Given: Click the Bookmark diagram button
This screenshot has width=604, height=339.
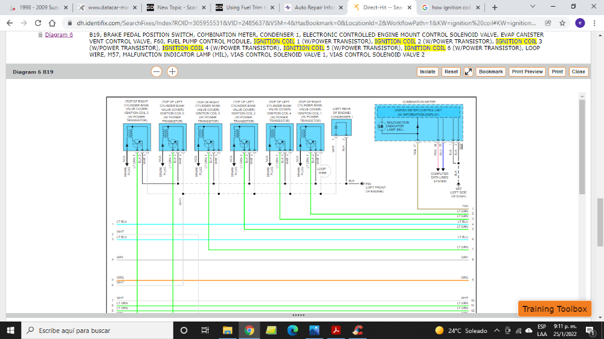Looking at the screenshot, I should point(490,72).
